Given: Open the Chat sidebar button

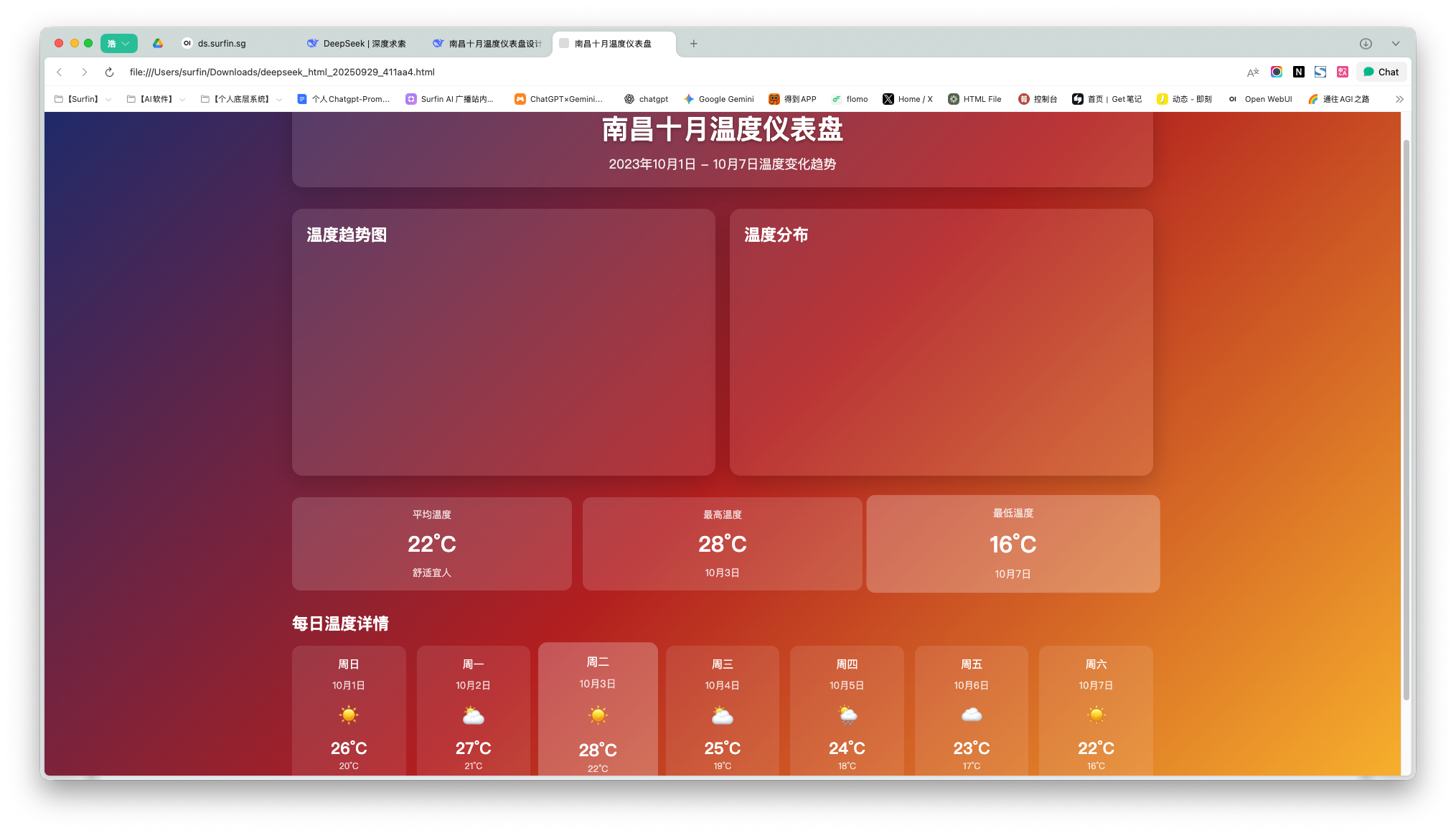Looking at the screenshot, I should pyautogui.click(x=1381, y=72).
